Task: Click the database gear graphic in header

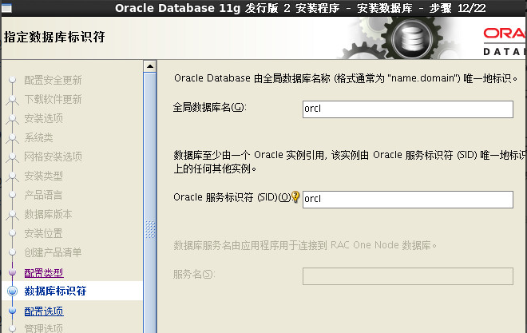Action: point(412,38)
